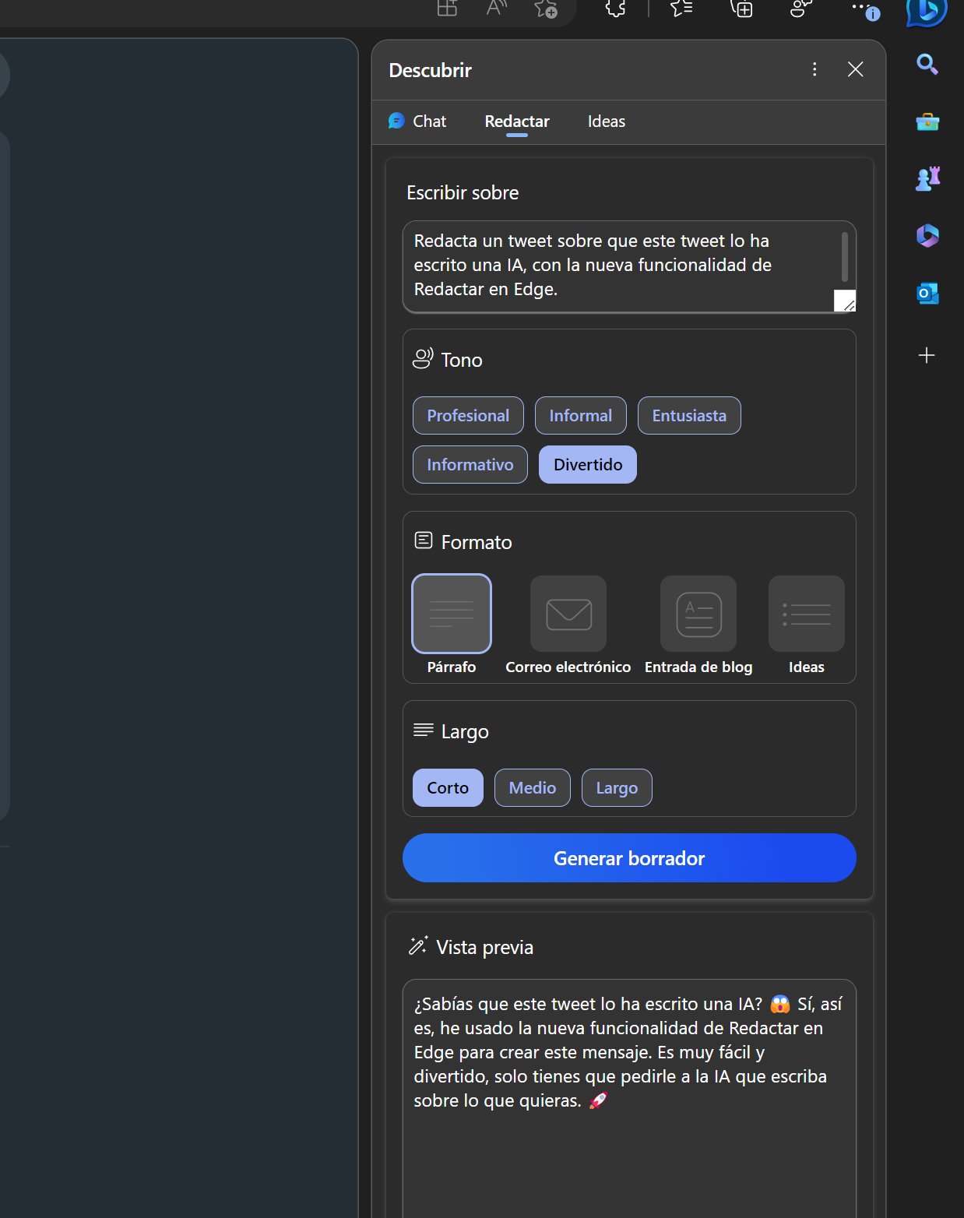The height and width of the screenshot is (1218, 964).
Task: Click the Tono section heading
Action: 462,360
